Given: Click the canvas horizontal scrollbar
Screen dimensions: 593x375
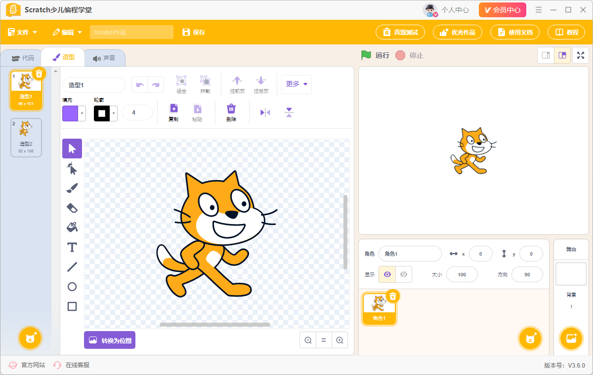Looking at the screenshot, I should tap(215, 325).
